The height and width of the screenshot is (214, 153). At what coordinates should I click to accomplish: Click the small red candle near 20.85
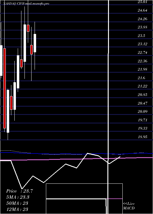(11, 103)
